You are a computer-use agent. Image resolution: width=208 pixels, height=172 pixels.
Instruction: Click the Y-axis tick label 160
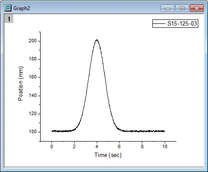[x=33, y=77]
